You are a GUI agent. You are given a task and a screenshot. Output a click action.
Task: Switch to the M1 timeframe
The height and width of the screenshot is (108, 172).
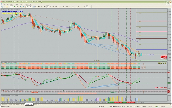pos(39,7)
